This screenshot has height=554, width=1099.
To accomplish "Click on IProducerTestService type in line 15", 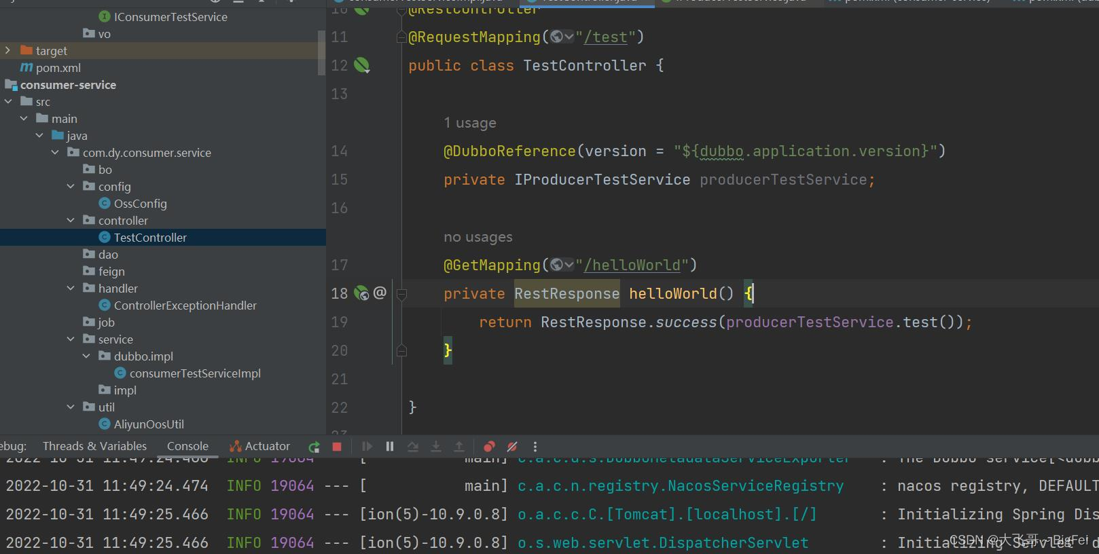I will pos(602,179).
